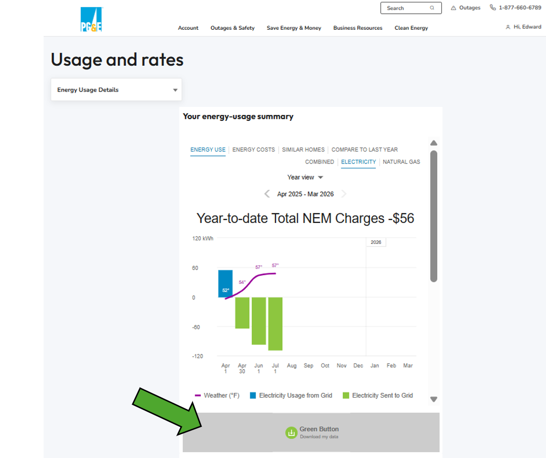Click the Dec axis label
546x458 pixels.
coord(358,366)
